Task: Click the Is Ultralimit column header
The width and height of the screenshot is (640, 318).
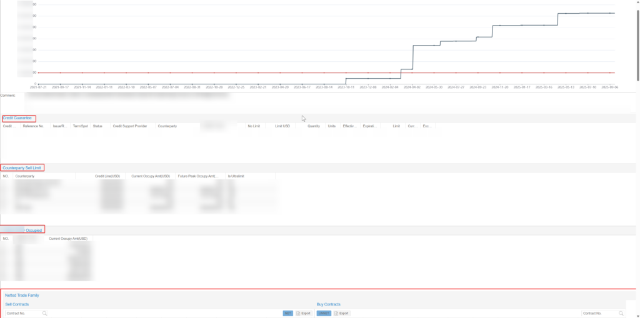Action: coord(236,177)
